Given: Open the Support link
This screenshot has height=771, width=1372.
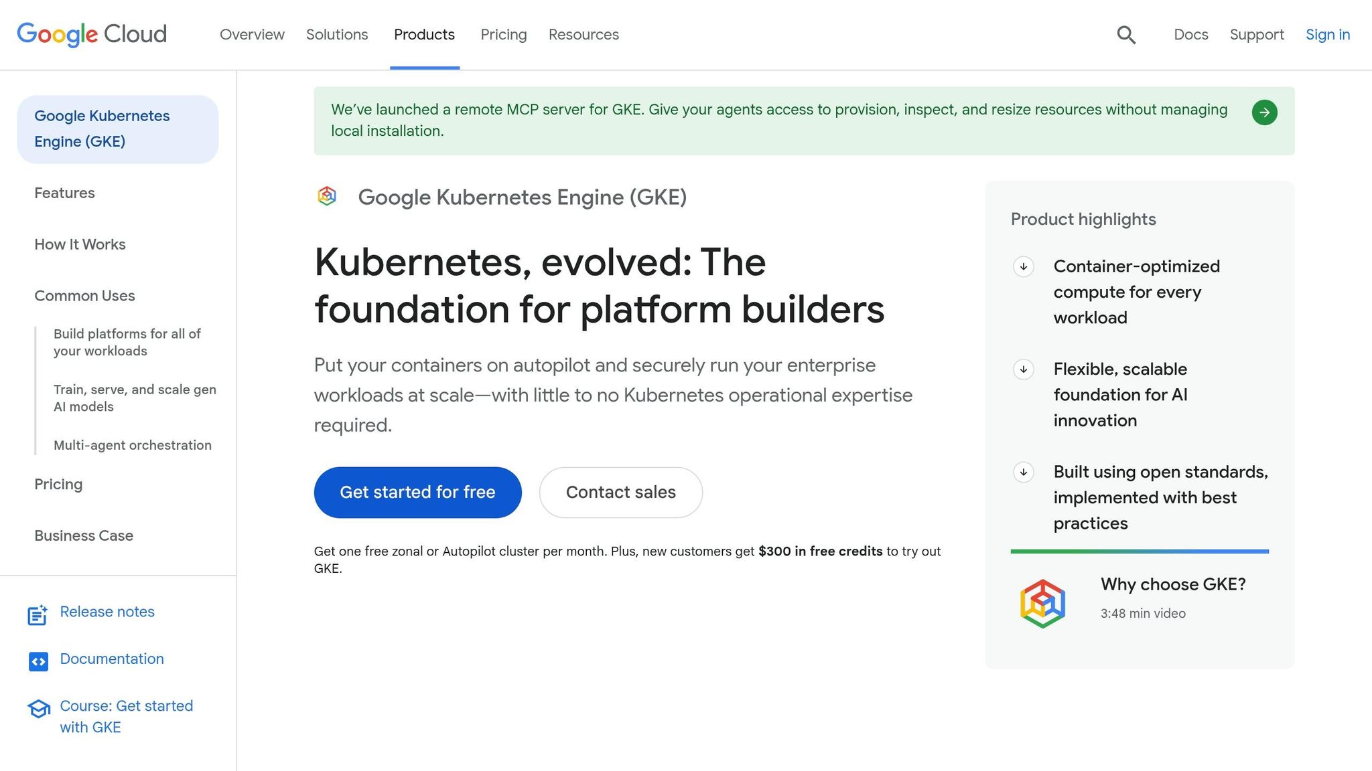Looking at the screenshot, I should [x=1257, y=35].
